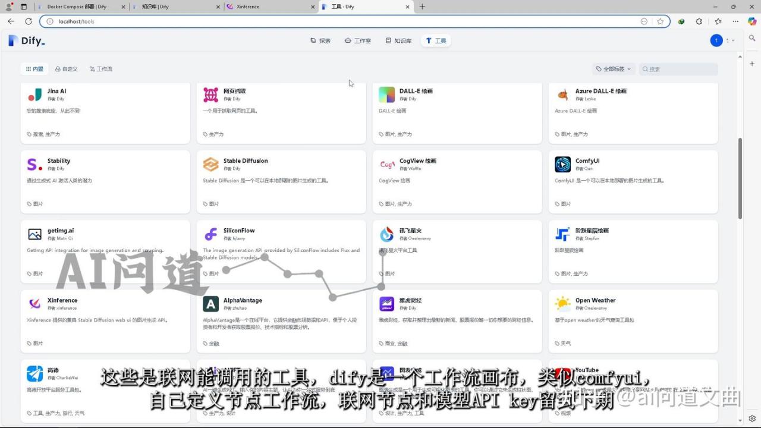Open Edge sidebar settings gear
761x428 pixels.
[x=753, y=418]
